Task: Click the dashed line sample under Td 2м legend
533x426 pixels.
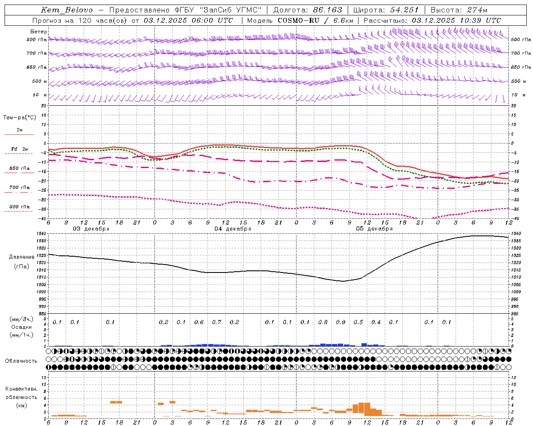Action: (19, 154)
